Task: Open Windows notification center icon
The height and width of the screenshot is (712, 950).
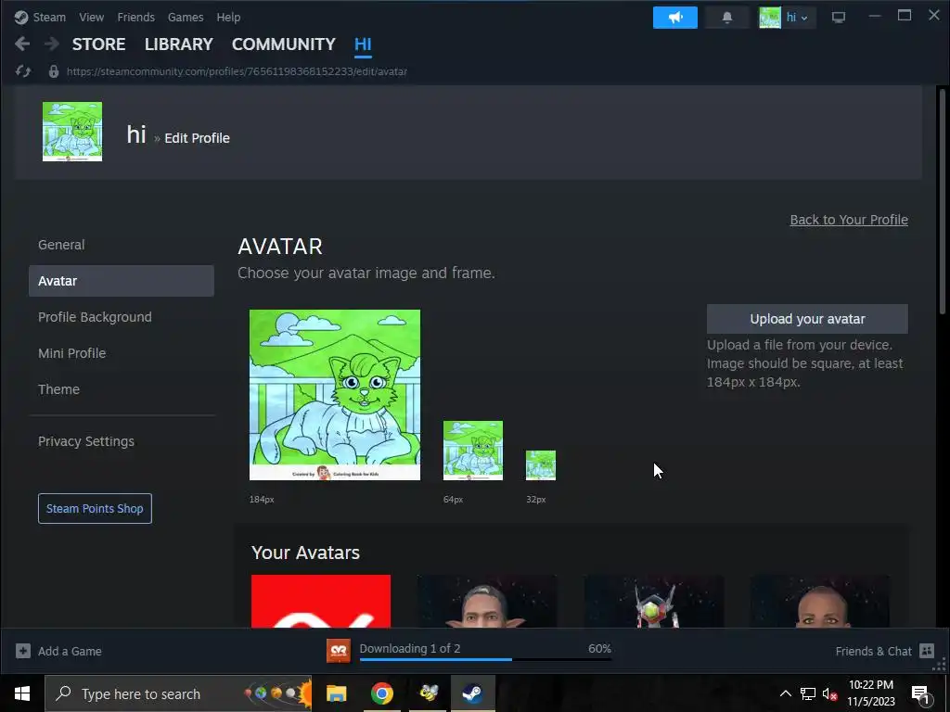Action: 919,694
